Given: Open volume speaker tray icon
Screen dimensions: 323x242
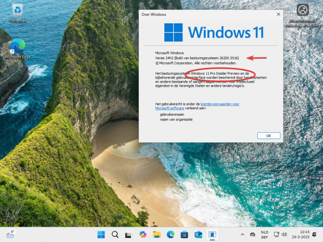Looking at the screenshot, I should [x=284, y=234].
